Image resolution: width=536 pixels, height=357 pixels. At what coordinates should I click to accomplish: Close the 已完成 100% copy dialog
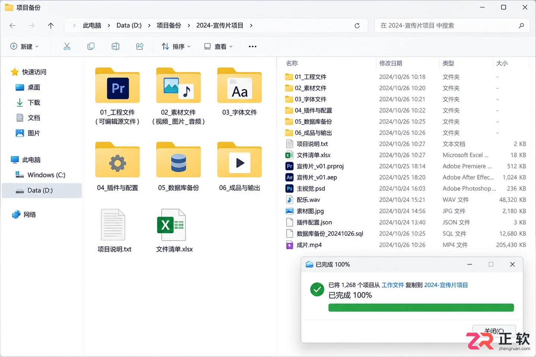tap(513, 264)
